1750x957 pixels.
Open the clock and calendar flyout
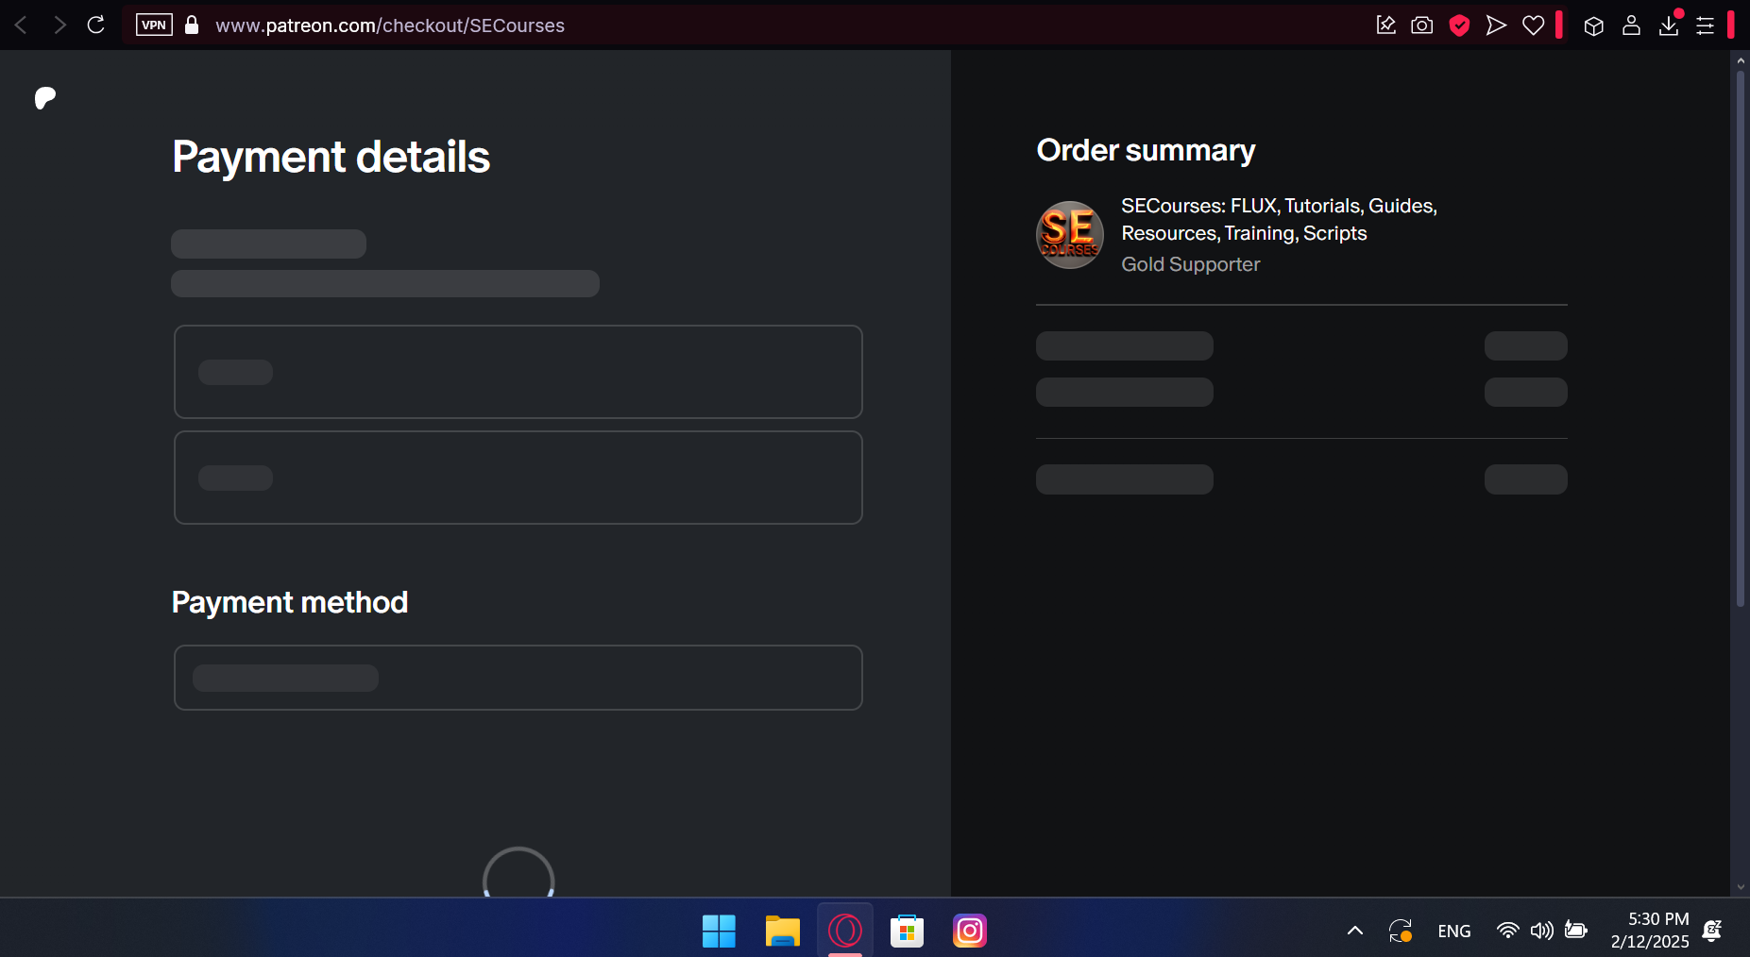click(1650, 931)
